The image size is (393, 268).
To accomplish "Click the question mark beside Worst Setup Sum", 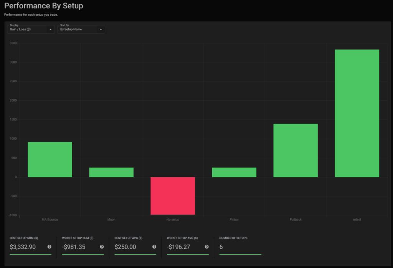I will click(101, 247).
